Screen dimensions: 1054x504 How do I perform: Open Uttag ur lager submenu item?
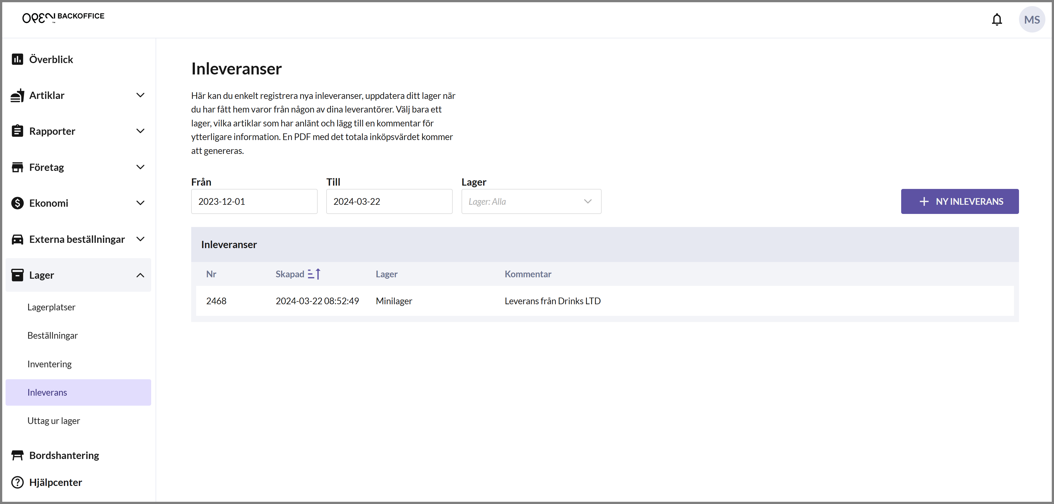coord(54,421)
